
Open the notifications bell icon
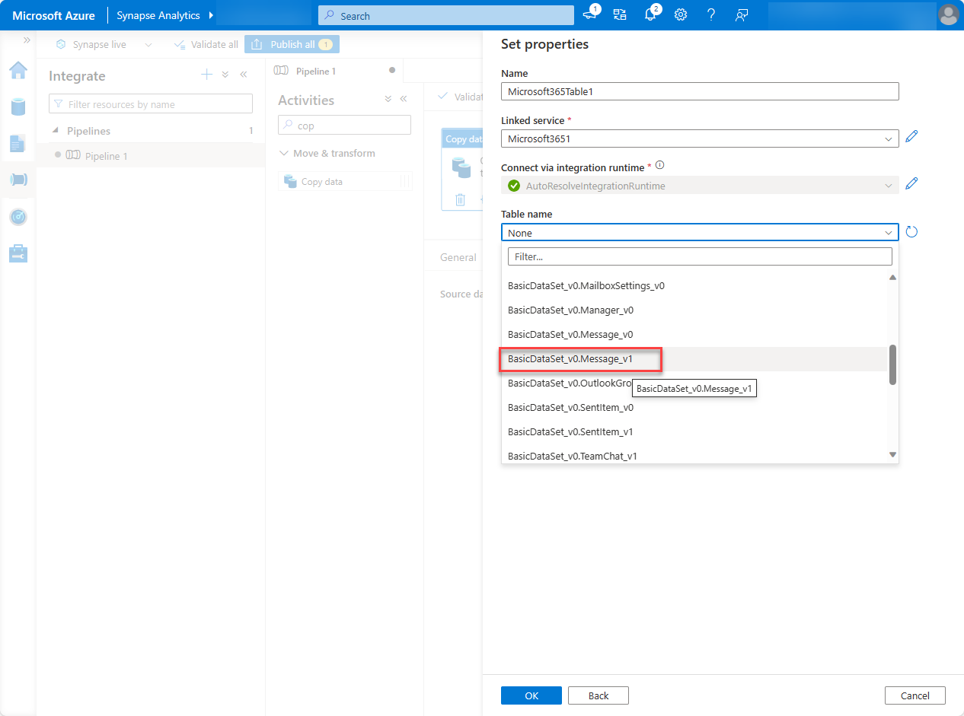coord(650,15)
